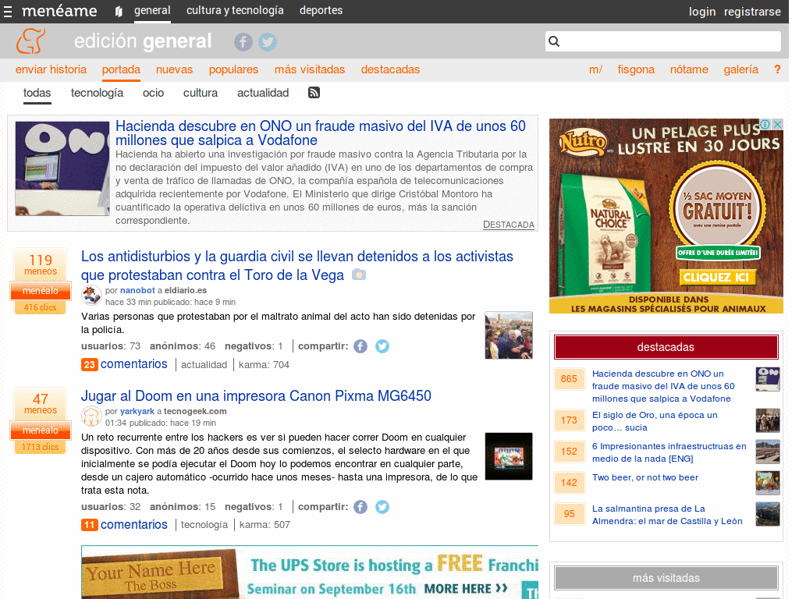
Task: Open the fisgona link
Action: 636,69
